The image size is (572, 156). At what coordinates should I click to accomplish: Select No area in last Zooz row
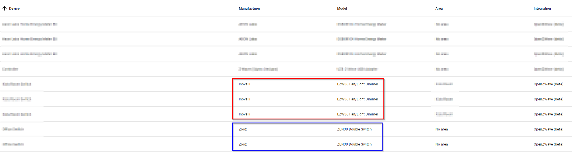coord(441,144)
